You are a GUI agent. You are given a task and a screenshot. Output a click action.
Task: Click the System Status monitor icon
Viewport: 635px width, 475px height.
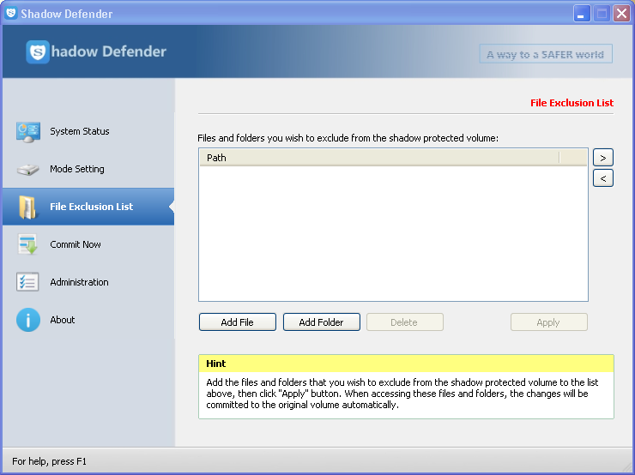pos(28,132)
